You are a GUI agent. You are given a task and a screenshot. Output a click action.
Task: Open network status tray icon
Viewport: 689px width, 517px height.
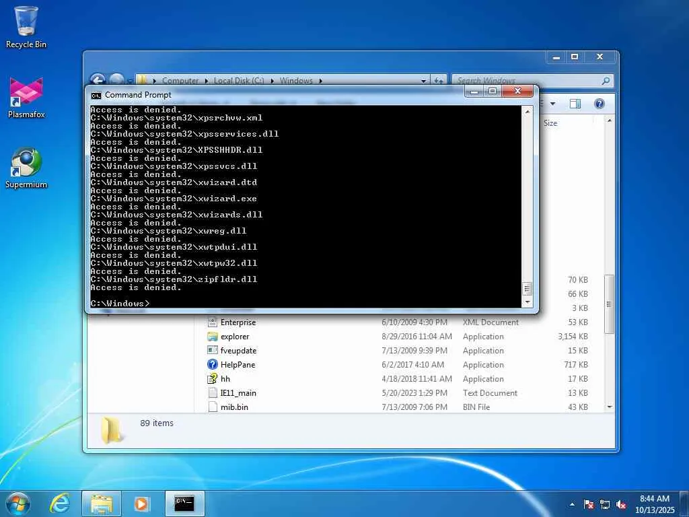(x=605, y=504)
